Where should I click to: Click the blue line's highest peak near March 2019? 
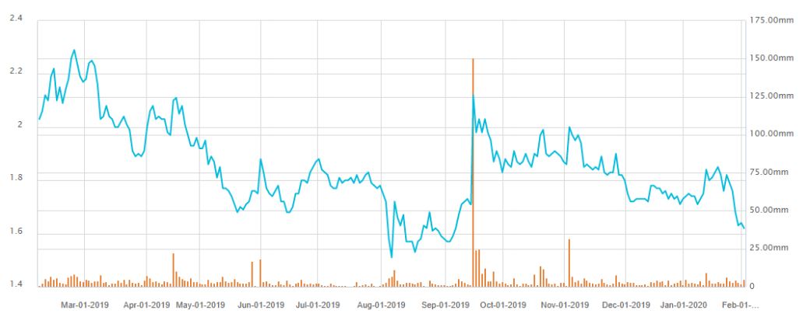point(75,51)
